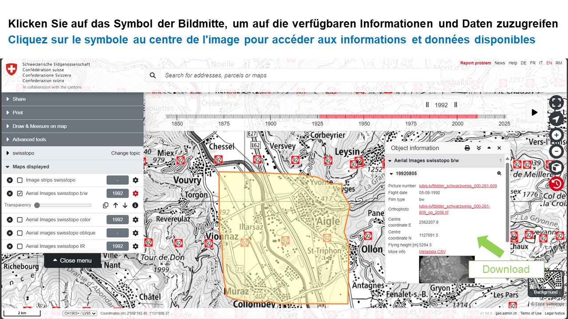Click the layer info icon beside Transparency
Viewport: 568px width, 319px height.
(x=135, y=205)
